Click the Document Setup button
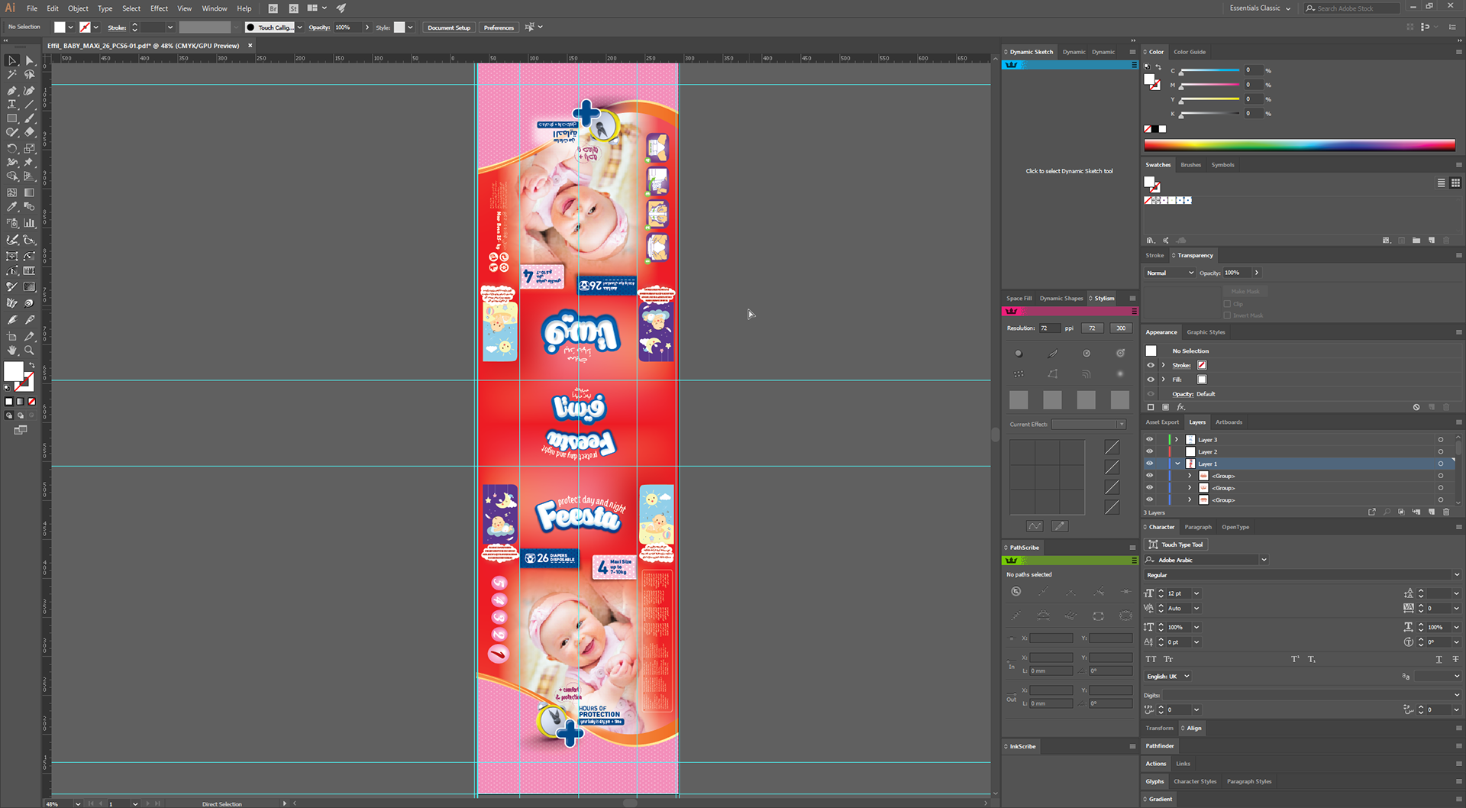This screenshot has height=808, width=1466. click(449, 27)
